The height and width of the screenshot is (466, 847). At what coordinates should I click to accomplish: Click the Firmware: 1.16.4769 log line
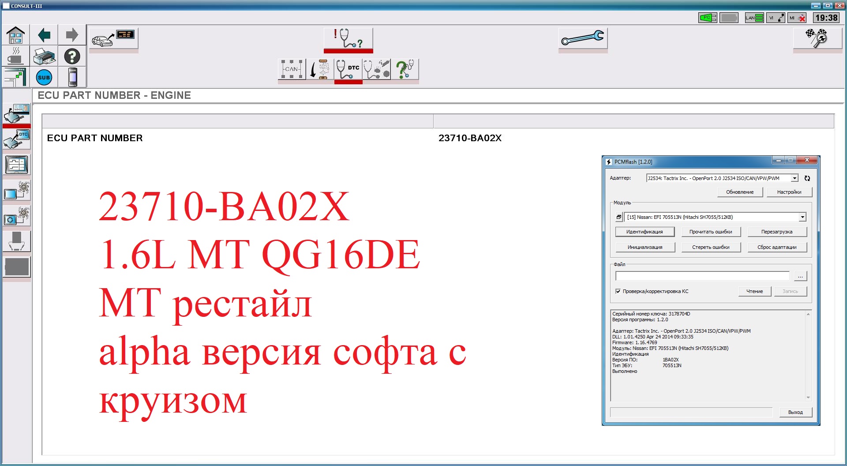tap(634, 342)
